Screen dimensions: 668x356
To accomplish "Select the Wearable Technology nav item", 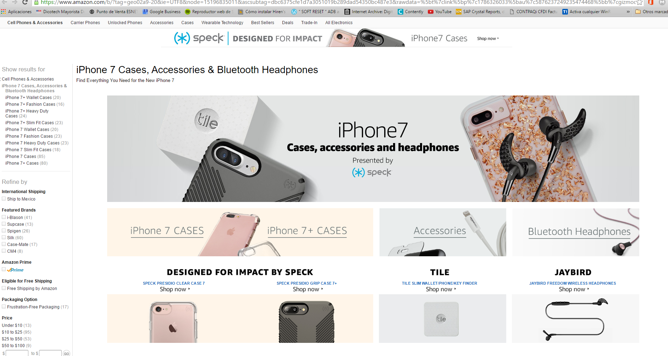I will coord(222,23).
